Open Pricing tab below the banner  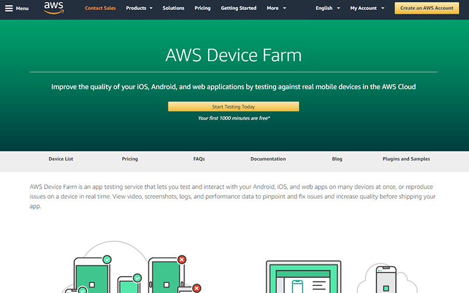click(x=130, y=159)
